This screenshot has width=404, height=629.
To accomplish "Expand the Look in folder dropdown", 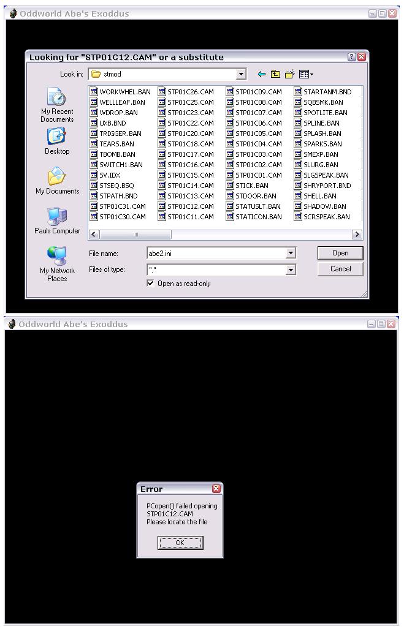I will (x=241, y=74).
